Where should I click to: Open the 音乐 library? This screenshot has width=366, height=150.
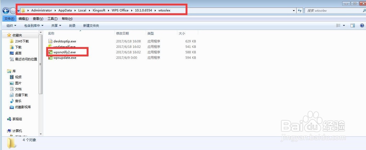[18, 101]
